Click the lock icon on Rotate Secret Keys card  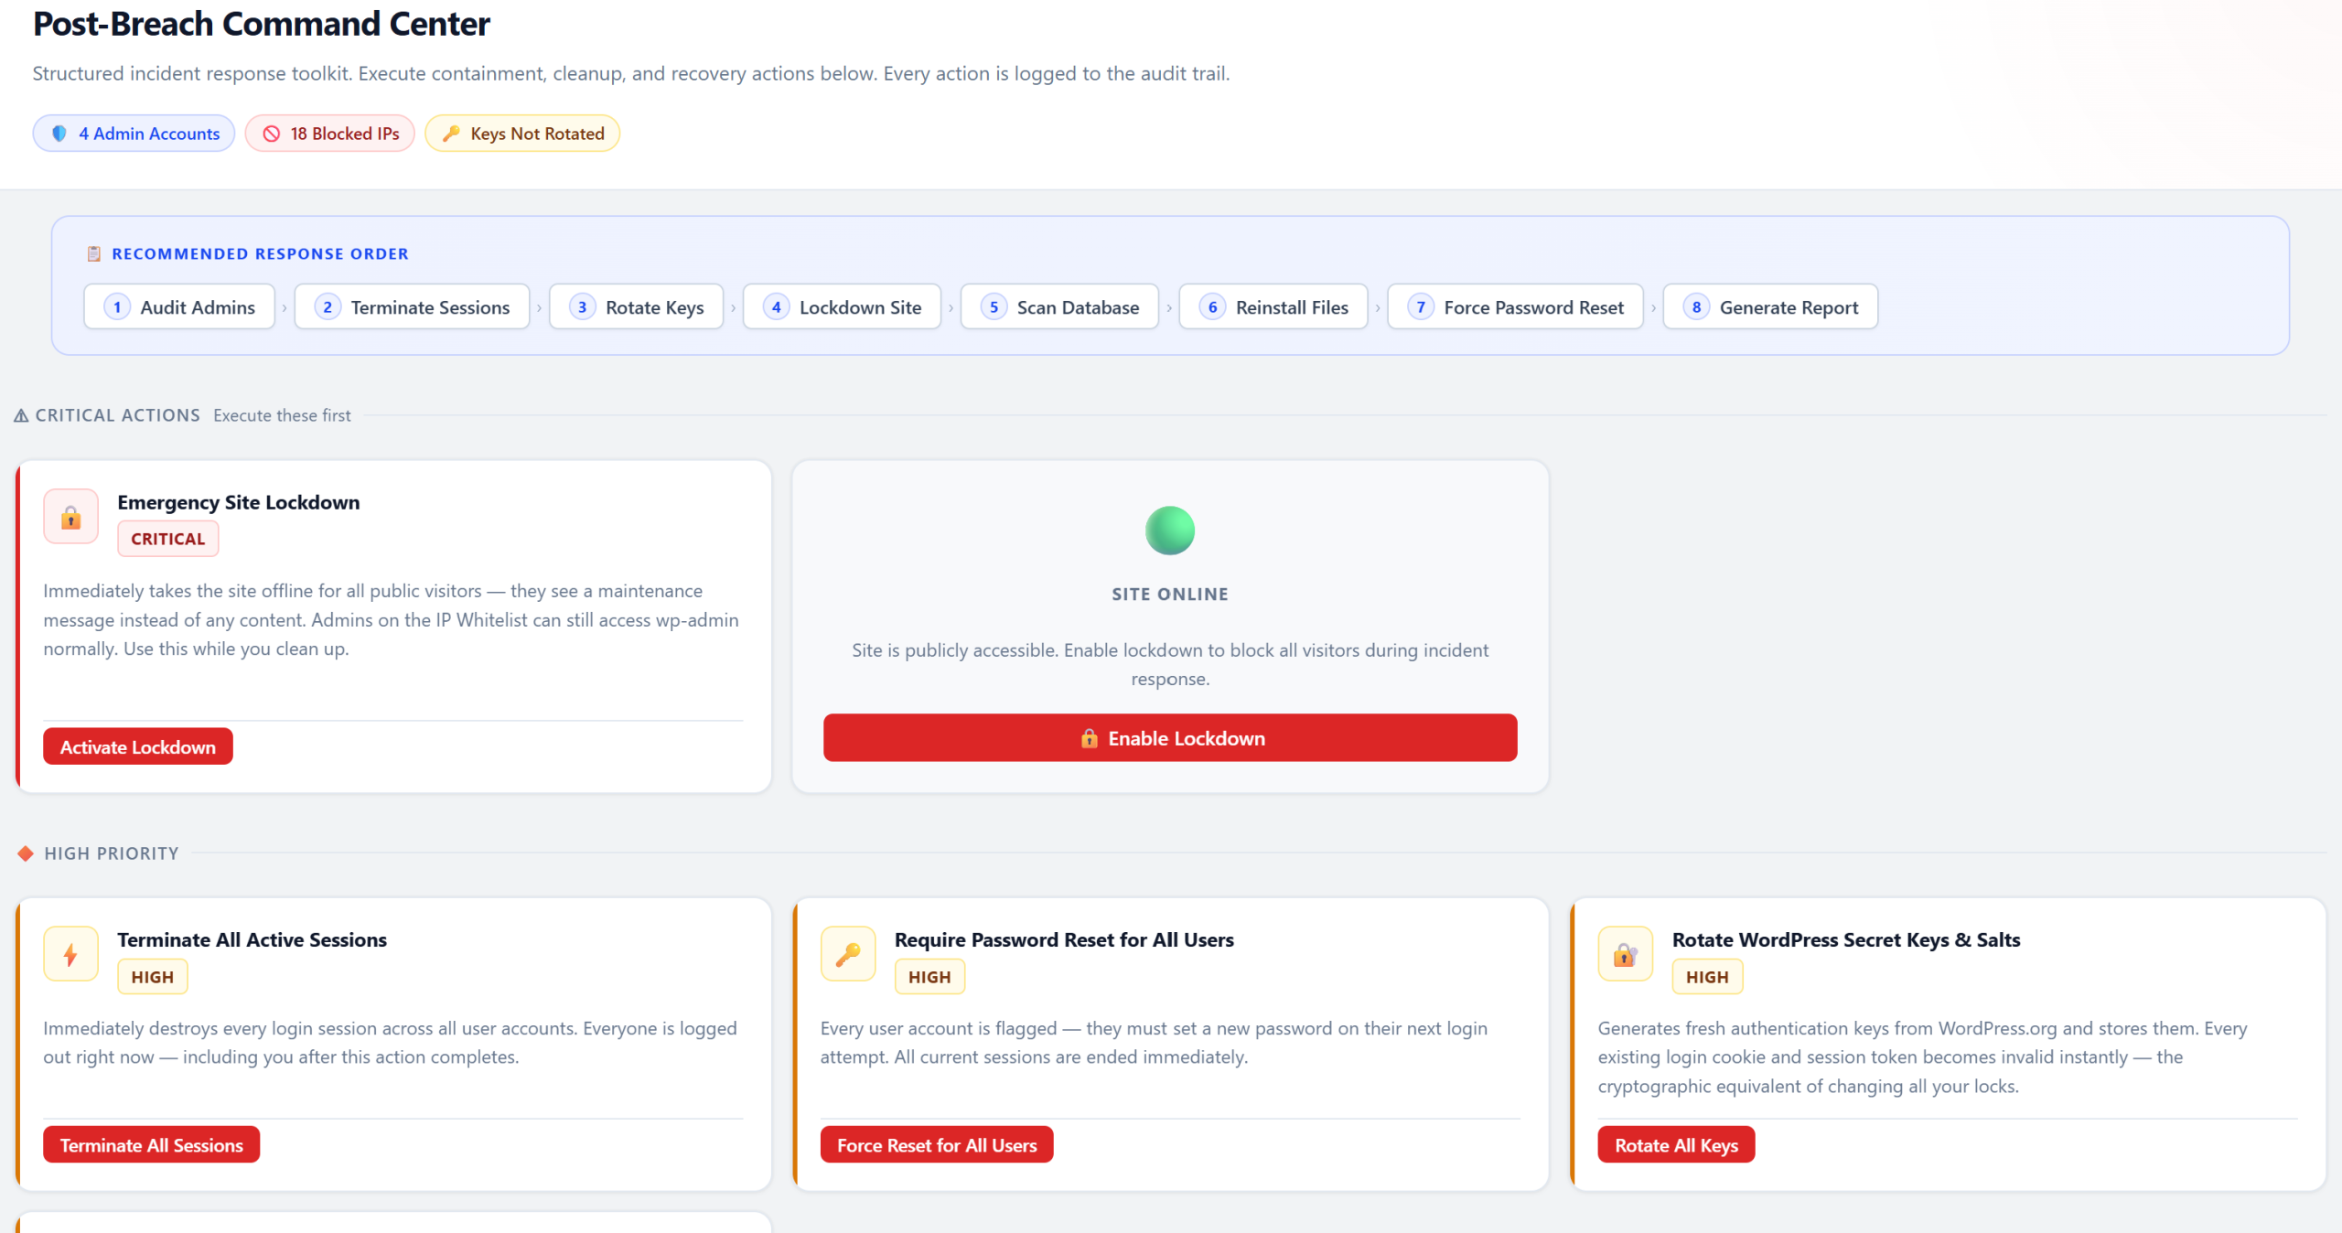(1625, 955)
